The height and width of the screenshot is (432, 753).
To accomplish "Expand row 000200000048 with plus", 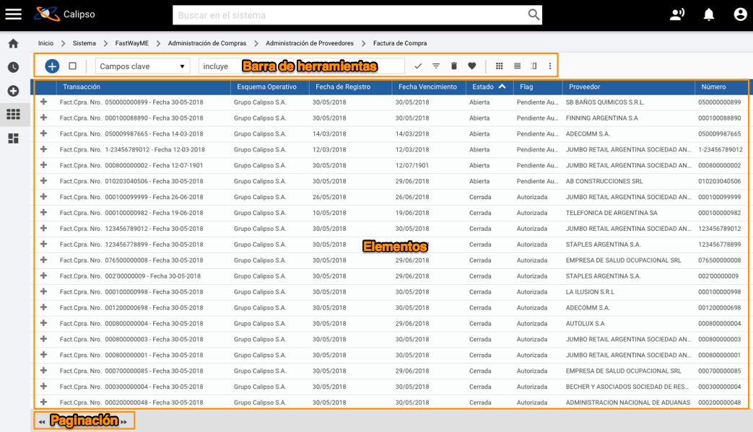I will click(44, 402).
